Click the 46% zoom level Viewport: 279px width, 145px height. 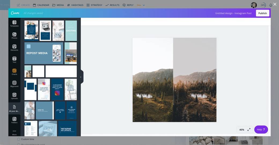coord(242,130)
